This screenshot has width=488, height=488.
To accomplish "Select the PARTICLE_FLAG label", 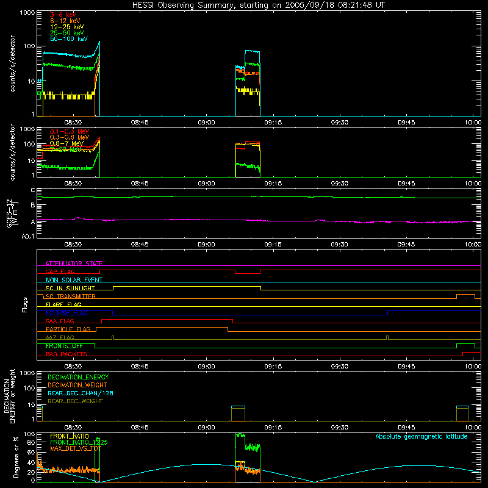I will click(68, 329).
